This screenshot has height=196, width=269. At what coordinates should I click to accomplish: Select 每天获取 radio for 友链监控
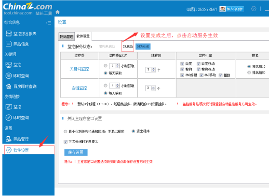coord(106,93)
